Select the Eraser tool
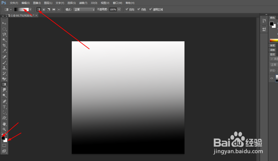 click(x=4, y=79)
